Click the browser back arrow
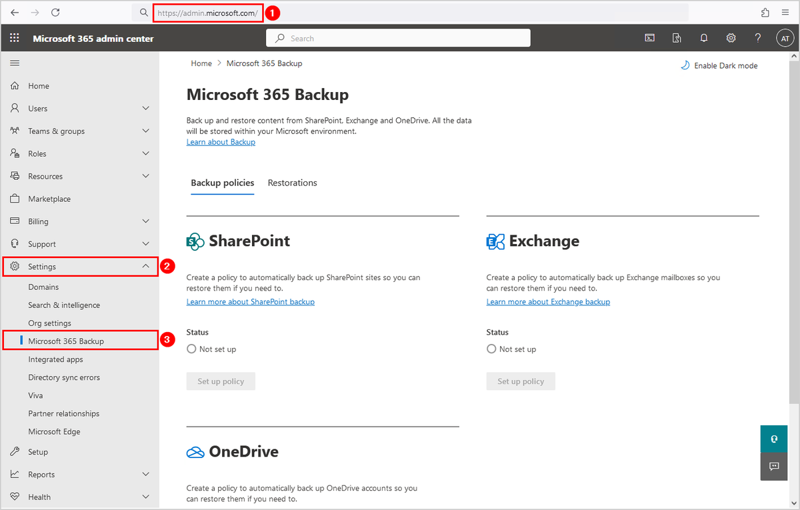Viewport: 800px width, 510px height. click(15, 12)
